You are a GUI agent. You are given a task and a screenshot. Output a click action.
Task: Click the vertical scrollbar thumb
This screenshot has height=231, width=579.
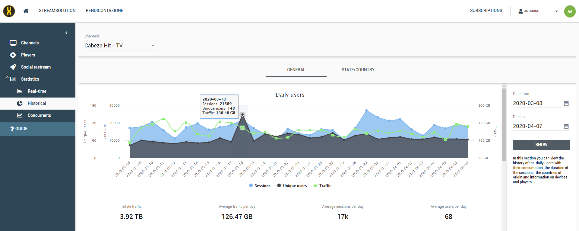pos(504,124)
